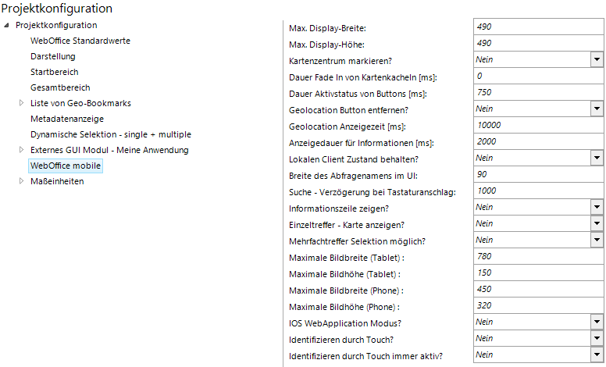This screenshot has height=367, width=606.
Task: Expand the Maßeinheiten tree node
Action: pos(22,181)
